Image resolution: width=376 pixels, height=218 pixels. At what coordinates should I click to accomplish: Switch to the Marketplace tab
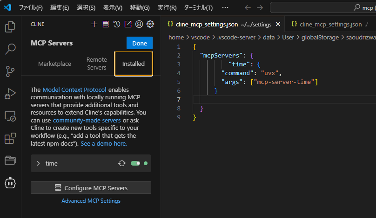(54, 64)
